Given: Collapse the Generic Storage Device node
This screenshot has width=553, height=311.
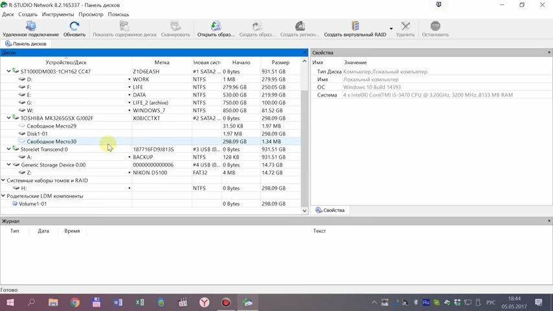Looking at the screenshot, I should coord(9,165).
